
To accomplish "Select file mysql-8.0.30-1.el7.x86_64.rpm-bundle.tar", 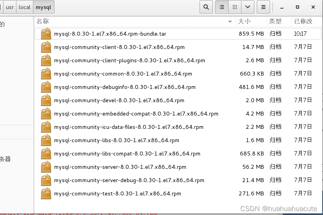I will (x=110, y=34).
